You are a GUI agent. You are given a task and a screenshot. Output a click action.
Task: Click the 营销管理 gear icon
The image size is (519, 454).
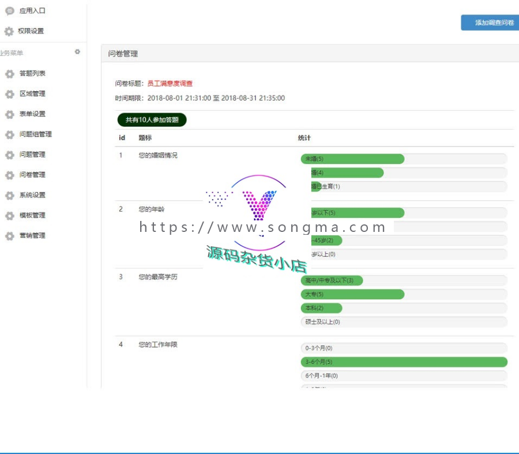pyautogui.click(x=9, y=235)
